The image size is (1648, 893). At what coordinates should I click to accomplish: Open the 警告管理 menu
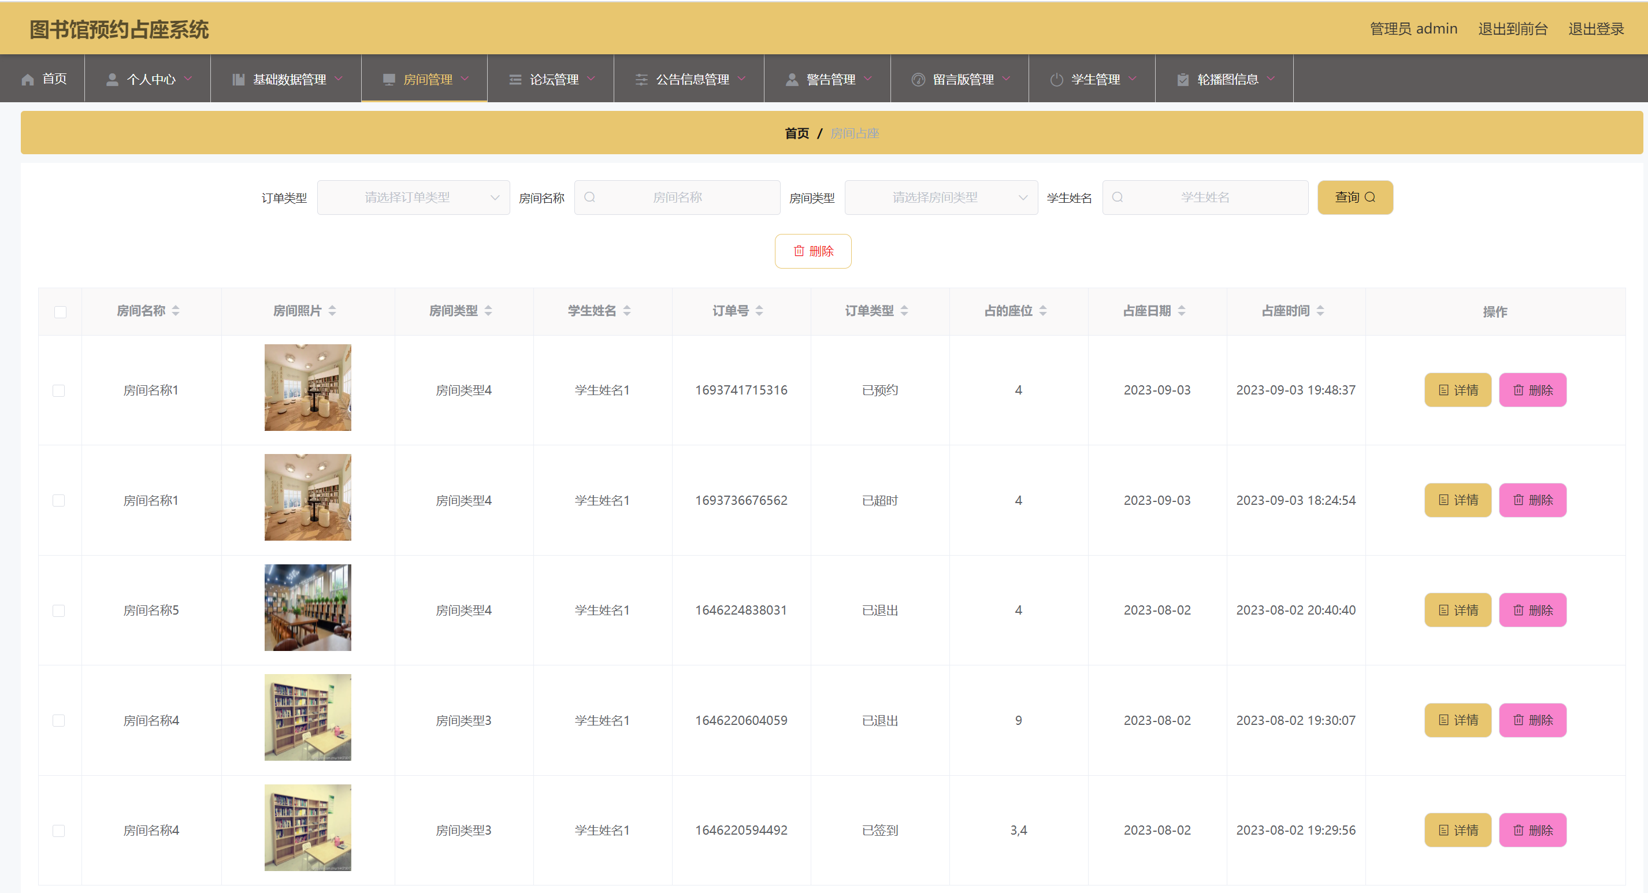(830, 79)
